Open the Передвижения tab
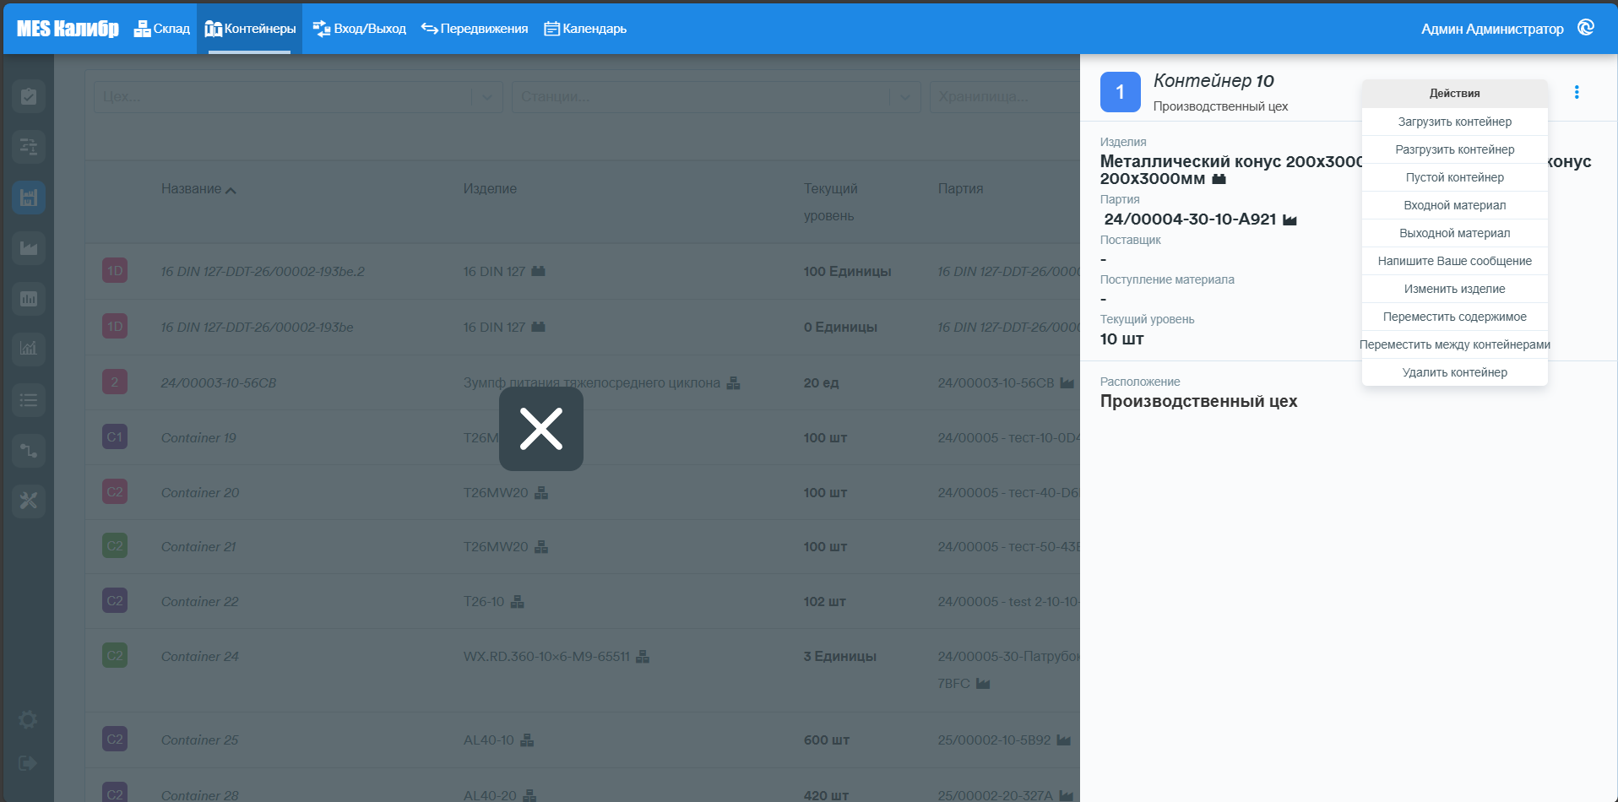1618x802 pixels. tap(475, 29)
